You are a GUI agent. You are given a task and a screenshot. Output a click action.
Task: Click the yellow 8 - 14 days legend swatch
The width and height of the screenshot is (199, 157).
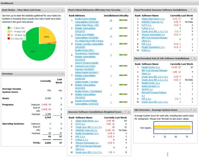[x=9, y=31]
